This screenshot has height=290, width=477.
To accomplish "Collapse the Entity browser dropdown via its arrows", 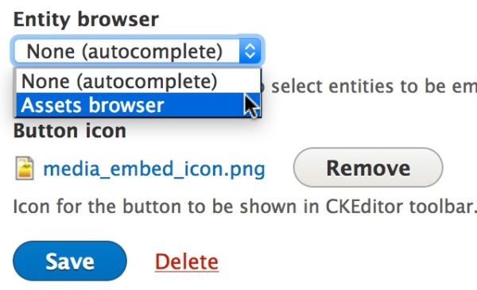I will tap(250, 51).
